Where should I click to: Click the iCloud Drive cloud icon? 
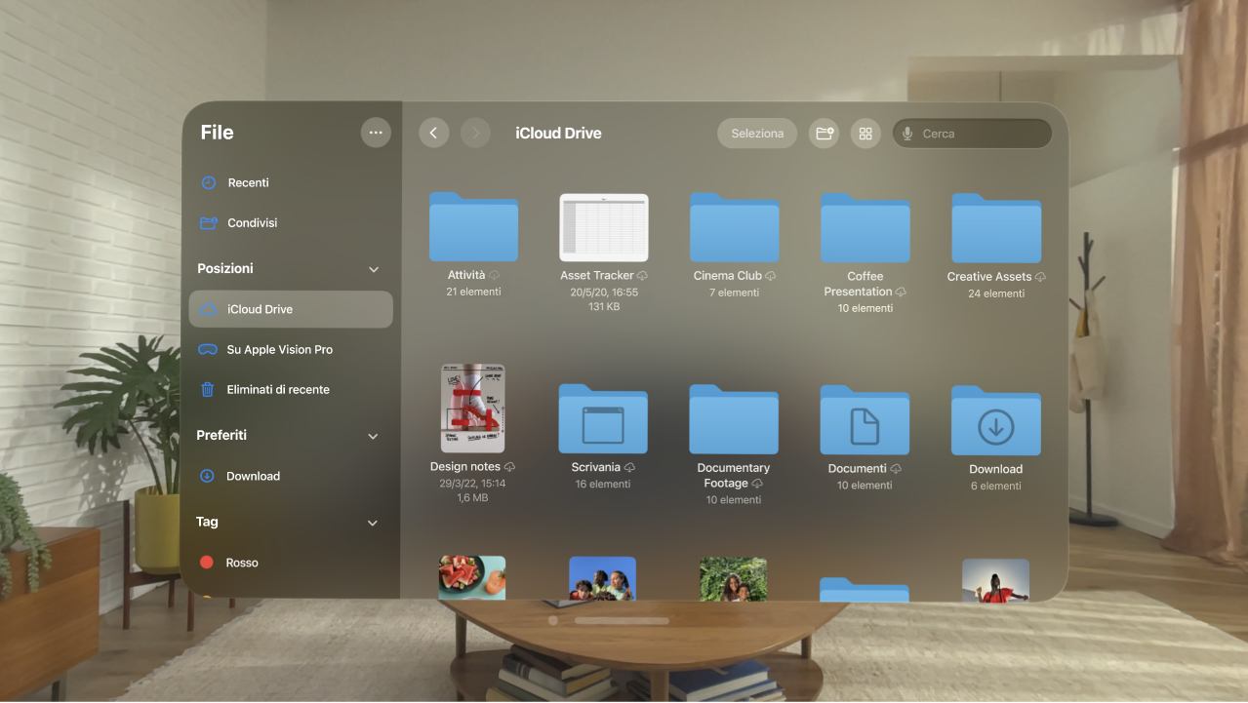click(208, 309)
